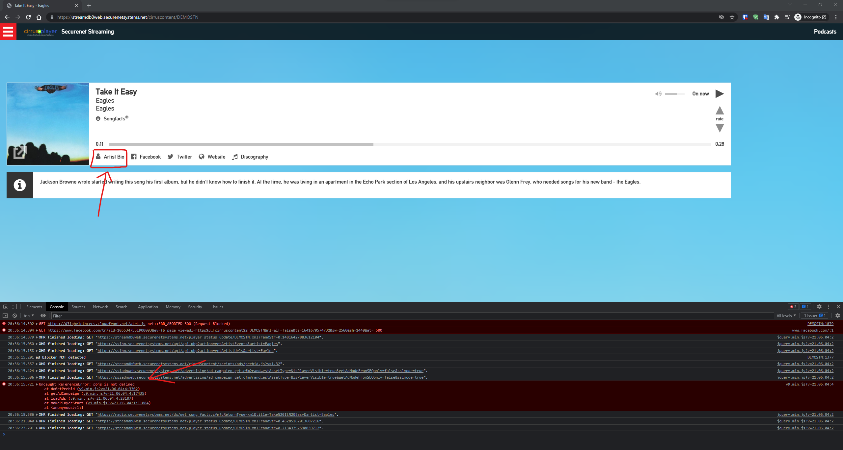The height and width of the screenshot is (450, 843).
Task: Click the Songfacts info icon
Action: coord(98,118)
